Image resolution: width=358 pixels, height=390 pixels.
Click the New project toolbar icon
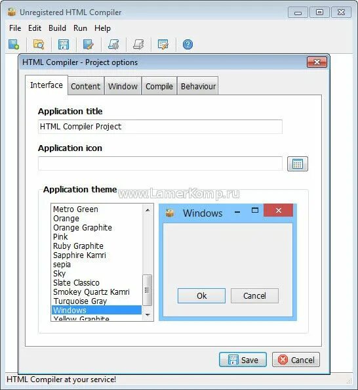point(14,45)
